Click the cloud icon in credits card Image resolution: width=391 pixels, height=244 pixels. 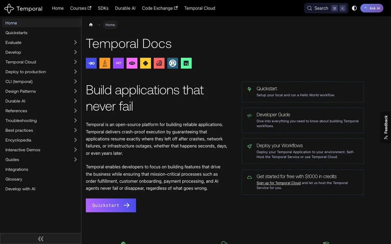tap(250, 177)
